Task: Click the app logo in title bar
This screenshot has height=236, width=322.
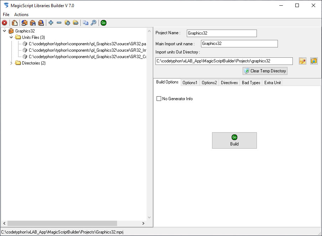Action: pos(6,6)
